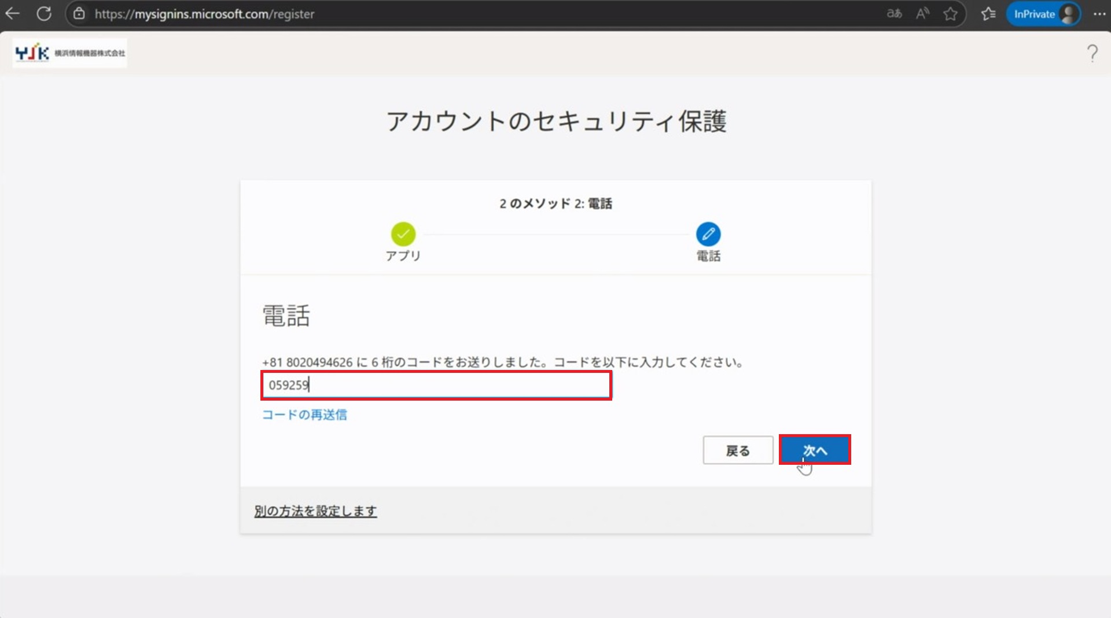Click the アカウントのセキュリティ保護 heading
The image size is (1111, 618).
click(555, 122)
